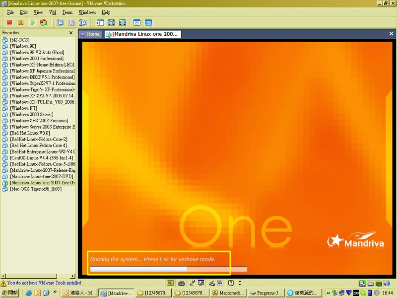397x298 pixels.
Task: Click the language bar microphone icon
Action: (192, 283)
